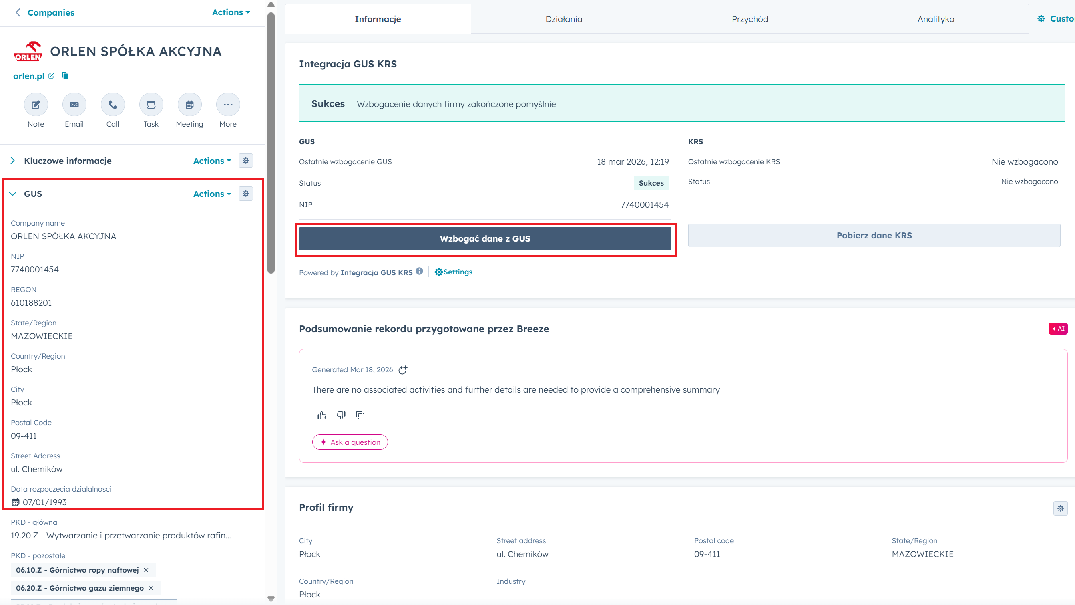Click the Profil firmy Street address ul. Chemików
1075x605 pixels.
pyautogui.click(x=522, y=554)
